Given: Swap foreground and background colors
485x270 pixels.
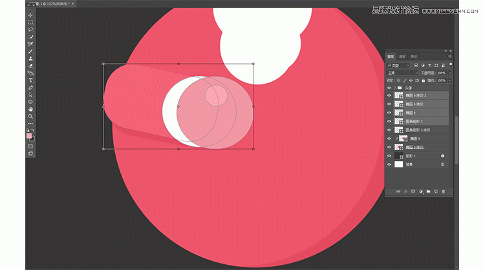Looking at the screenshot, I should 33,130.
